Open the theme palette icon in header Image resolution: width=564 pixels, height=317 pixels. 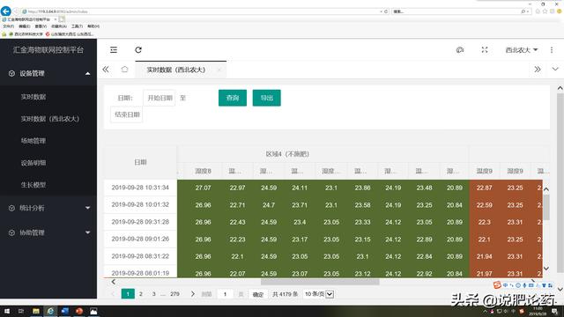460,50
